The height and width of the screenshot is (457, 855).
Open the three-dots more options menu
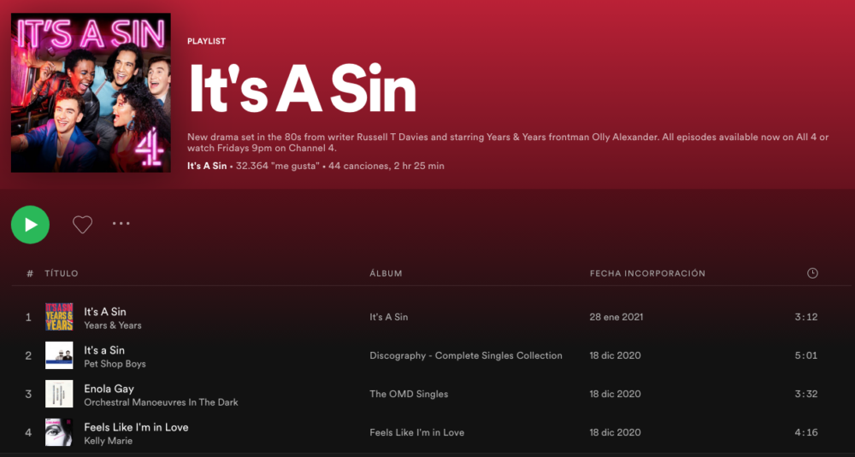pos(121,223)
